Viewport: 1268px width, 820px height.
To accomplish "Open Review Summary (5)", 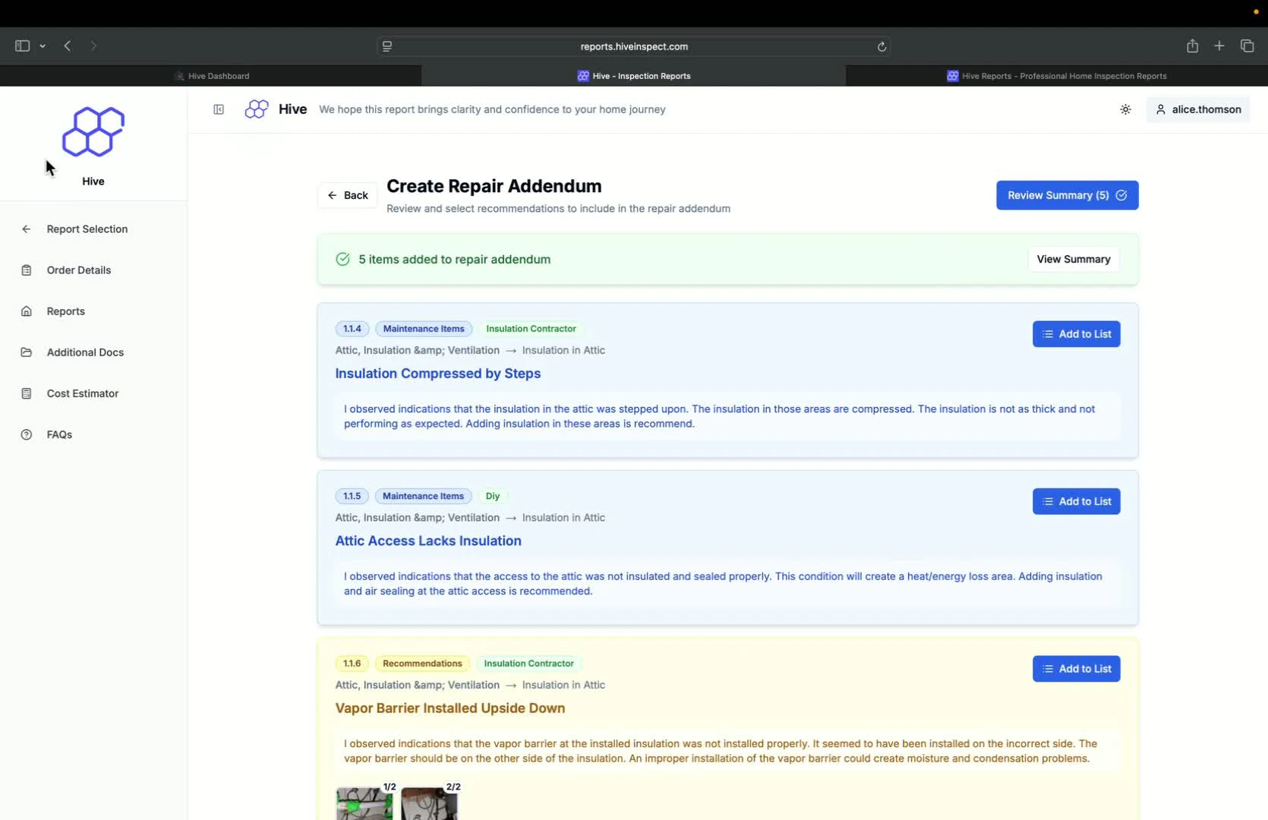I will tap(1067, 195).
